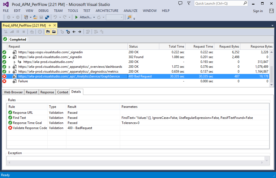The width and height of the screenshot is (276, 178).
Task: Click the Save All icon
Action: [47, 17]
